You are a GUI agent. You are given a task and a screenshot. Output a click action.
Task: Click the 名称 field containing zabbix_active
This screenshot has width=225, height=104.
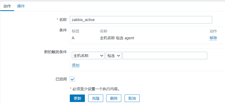[x=141, y=20]
